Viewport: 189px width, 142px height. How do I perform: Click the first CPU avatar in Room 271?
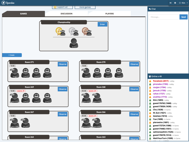point(26,73)
